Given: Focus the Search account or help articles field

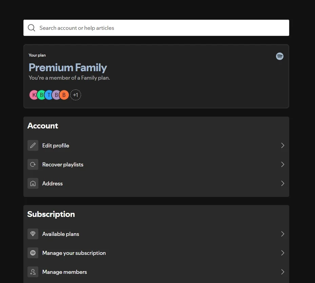Looking at the screenshot, I should click(156, 28).
